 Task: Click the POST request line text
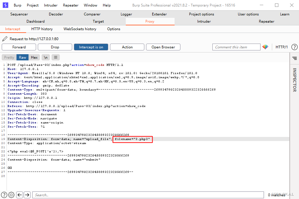point(65,65)
